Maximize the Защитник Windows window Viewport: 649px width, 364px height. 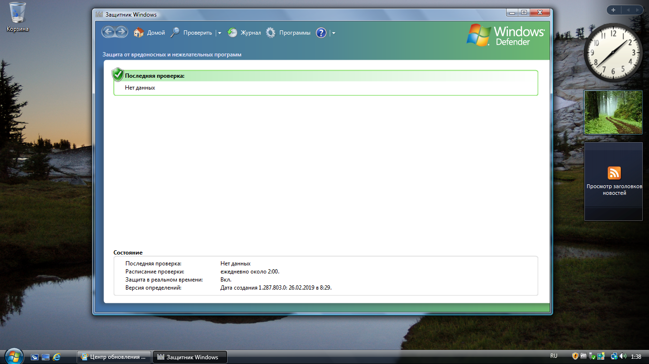[524, 12]
